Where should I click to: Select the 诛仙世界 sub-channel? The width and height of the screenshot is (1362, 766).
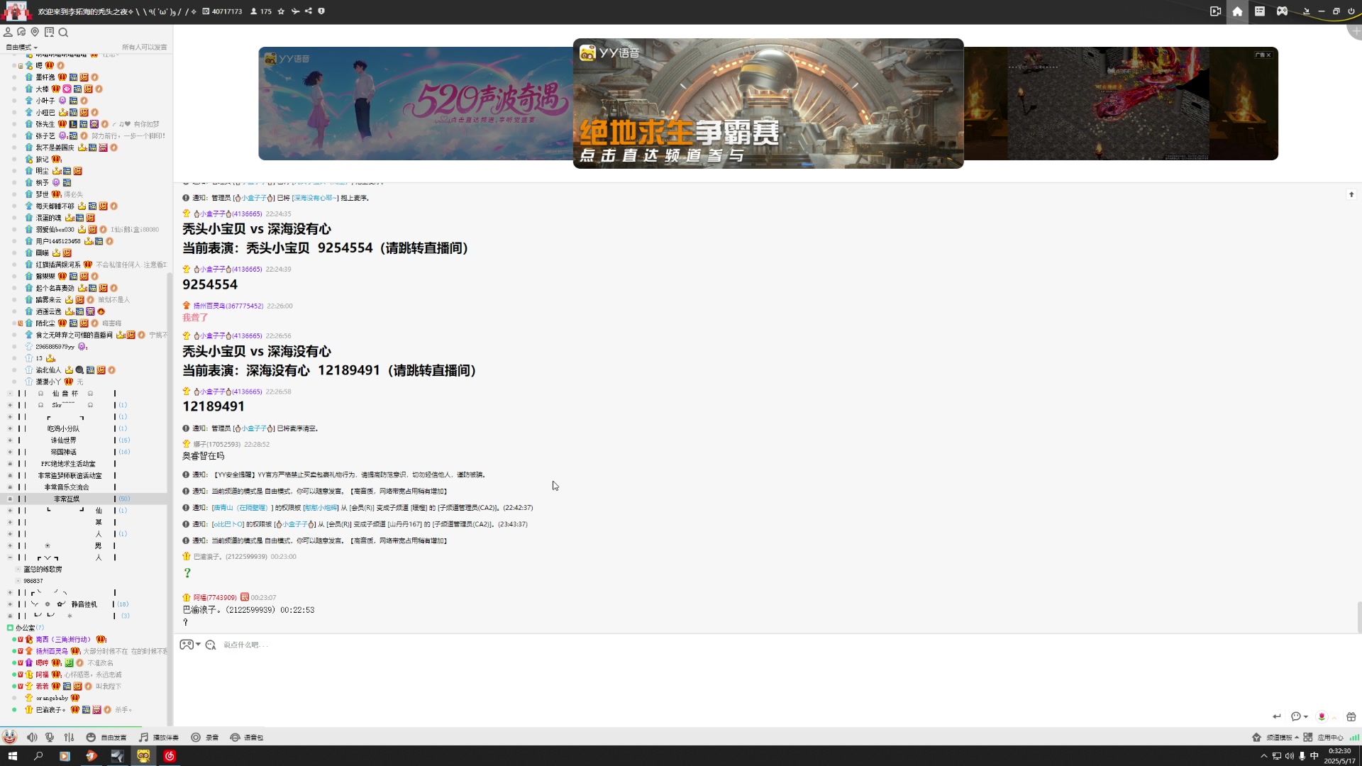[64, 440]
